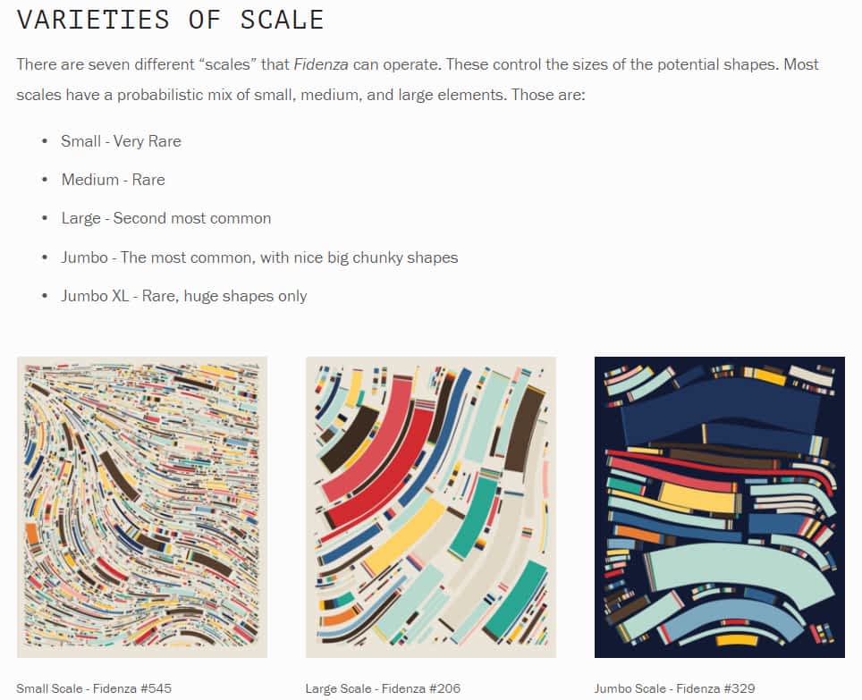Open the Large Scale Fidenza #206 artwork
The width and height of the screenshot is (862, 700).
tap(430, 507)
